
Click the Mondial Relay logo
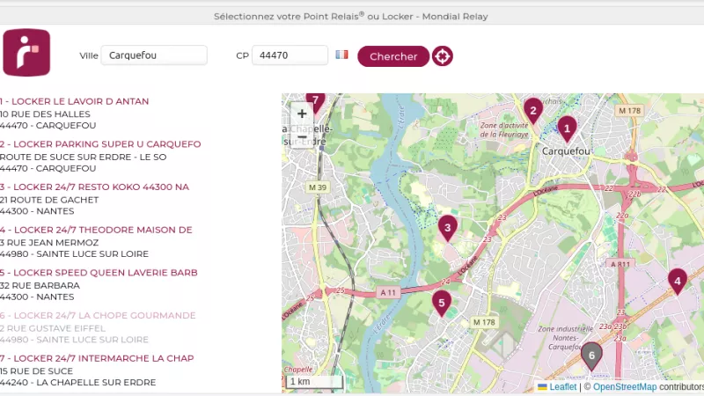point(26,53)
